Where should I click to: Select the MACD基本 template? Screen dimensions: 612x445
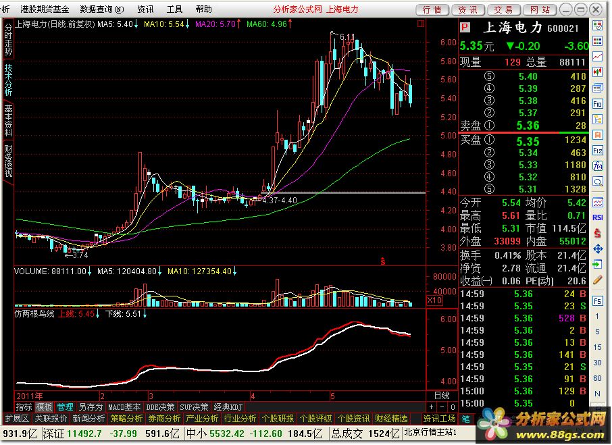point(124,407)
